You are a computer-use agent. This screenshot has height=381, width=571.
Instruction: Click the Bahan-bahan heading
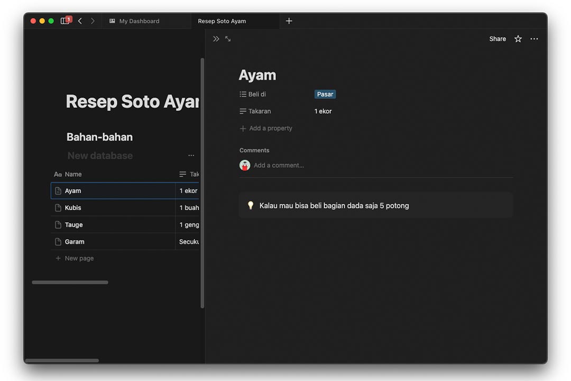pos(99,137)
